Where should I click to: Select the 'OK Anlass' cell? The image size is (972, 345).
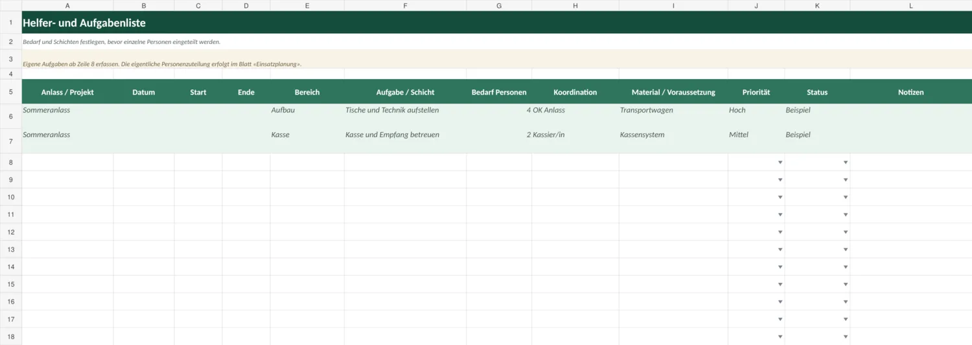point(575,116)
